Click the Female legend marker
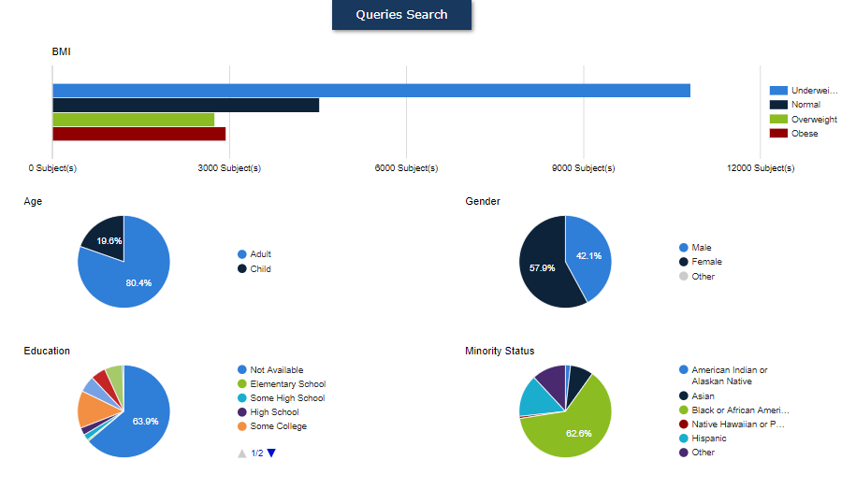856x489 pixels. (x=684, y=262)
